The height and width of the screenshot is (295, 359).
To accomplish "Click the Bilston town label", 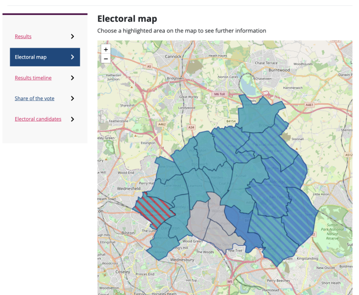I will [128, 233].
